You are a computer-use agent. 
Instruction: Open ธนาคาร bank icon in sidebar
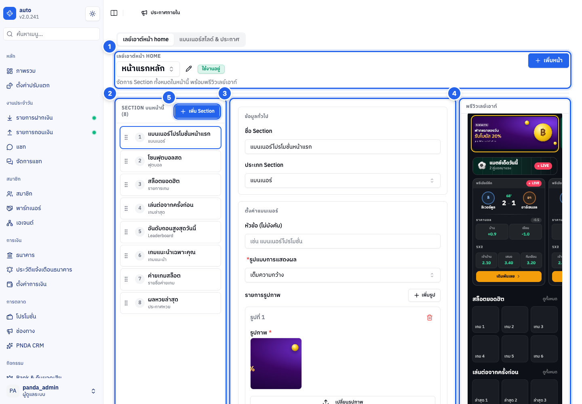[x=10, y=255]
